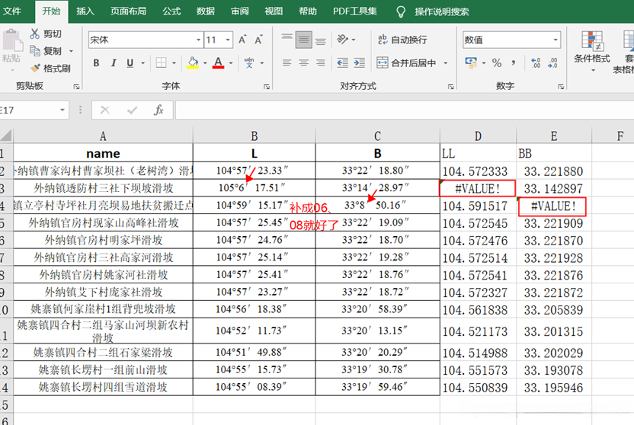
Task: Toggle Italic formatting
Action: (x=114, y=63)
